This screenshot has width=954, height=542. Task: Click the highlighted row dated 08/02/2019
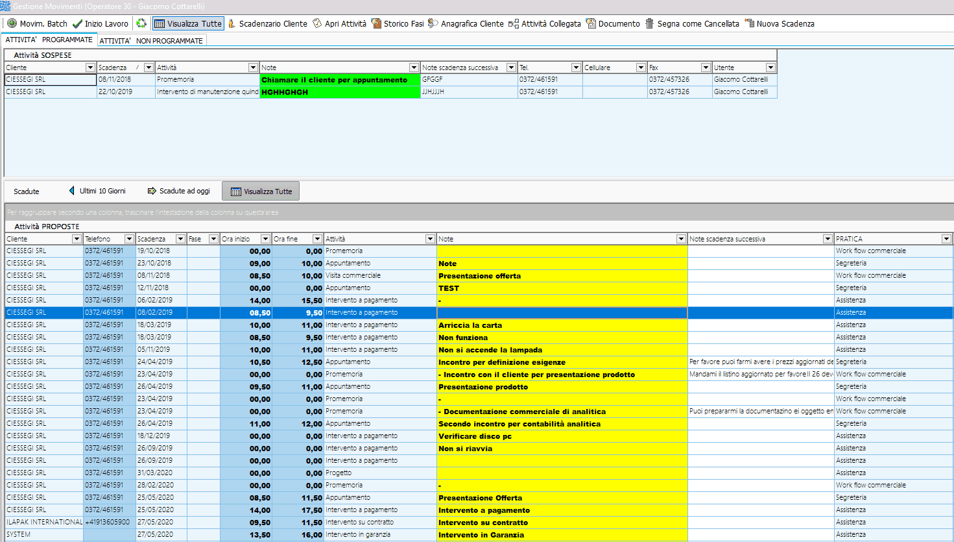point(479,312)
